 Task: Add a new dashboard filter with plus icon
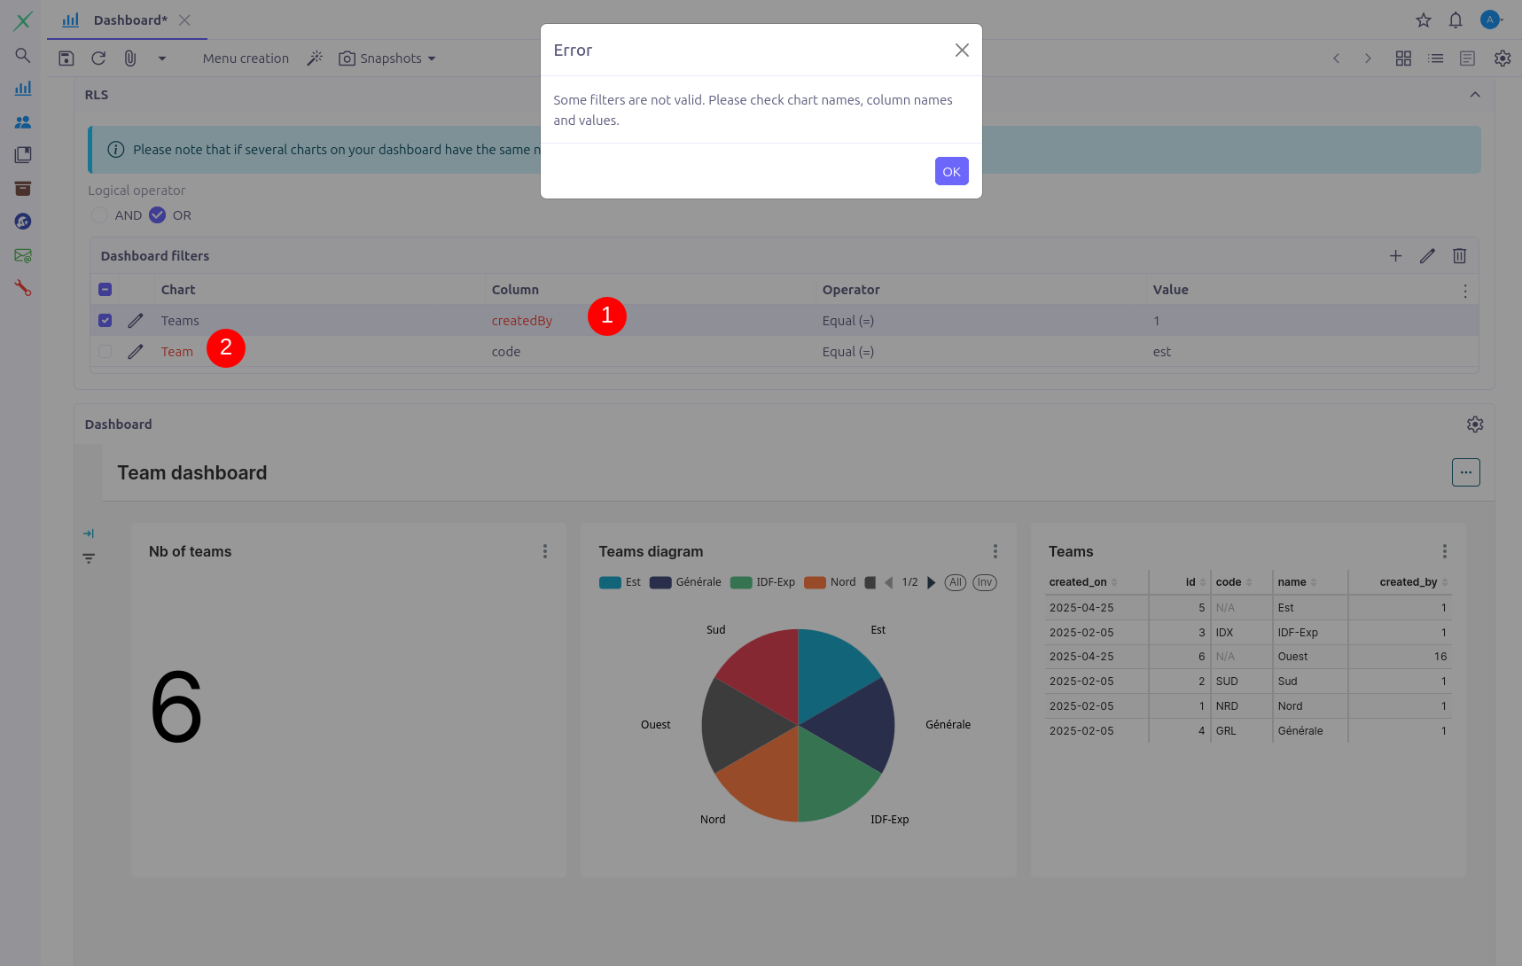1395,256
